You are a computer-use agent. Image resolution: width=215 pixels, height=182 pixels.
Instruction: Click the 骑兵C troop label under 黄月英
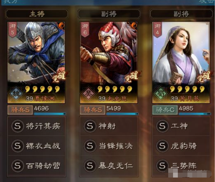[x=165, y=110]
